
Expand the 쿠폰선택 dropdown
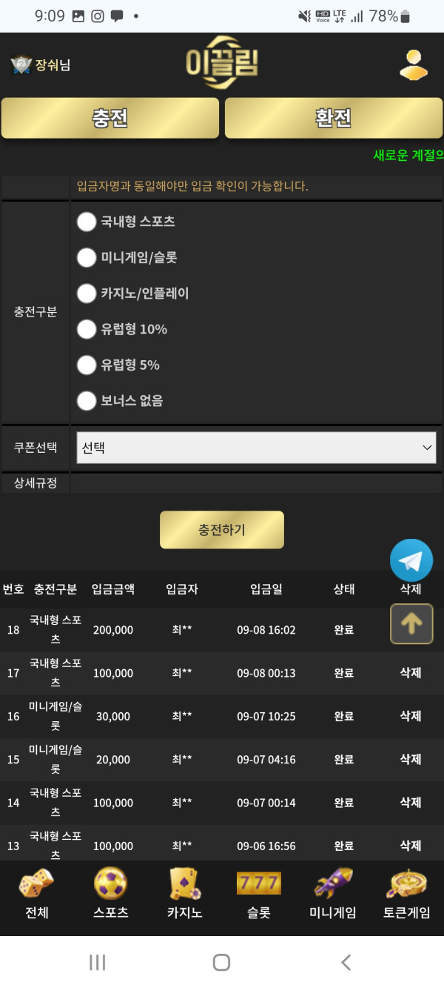[x=256, y=448]
